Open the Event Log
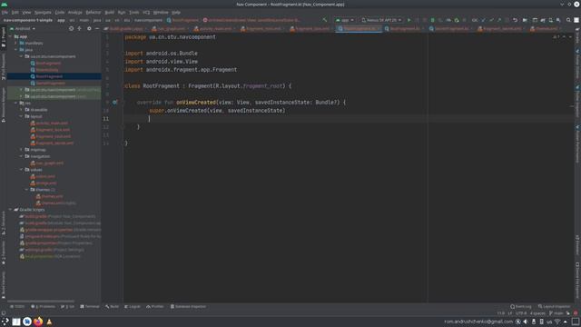The image size is (581, 327). [x=520, y=307]
